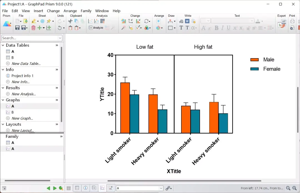
Task: Click the green next sheet arrow
Action: pyautogui.click(x=55, y=188)
